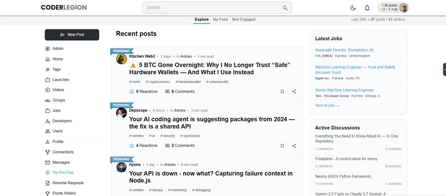Click the 1.2k points badge
446x196 pixels.
click(389, 5)
